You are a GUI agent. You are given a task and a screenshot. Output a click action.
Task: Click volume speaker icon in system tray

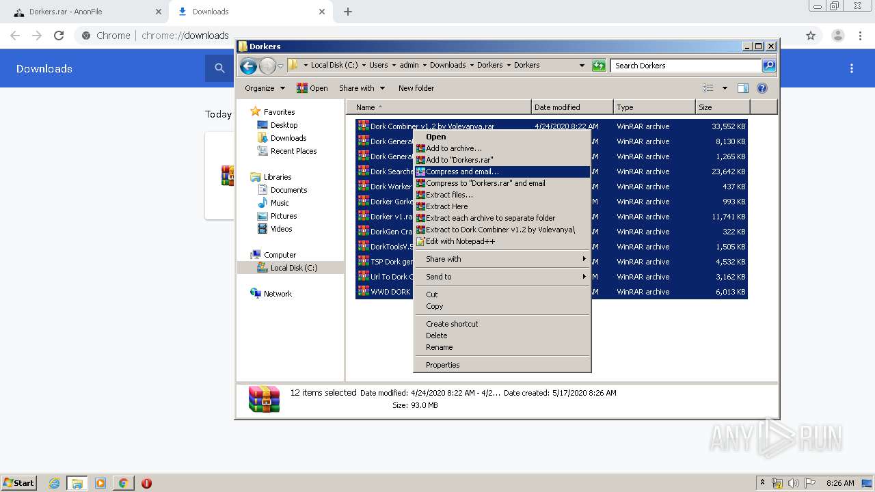pos(794,483)
